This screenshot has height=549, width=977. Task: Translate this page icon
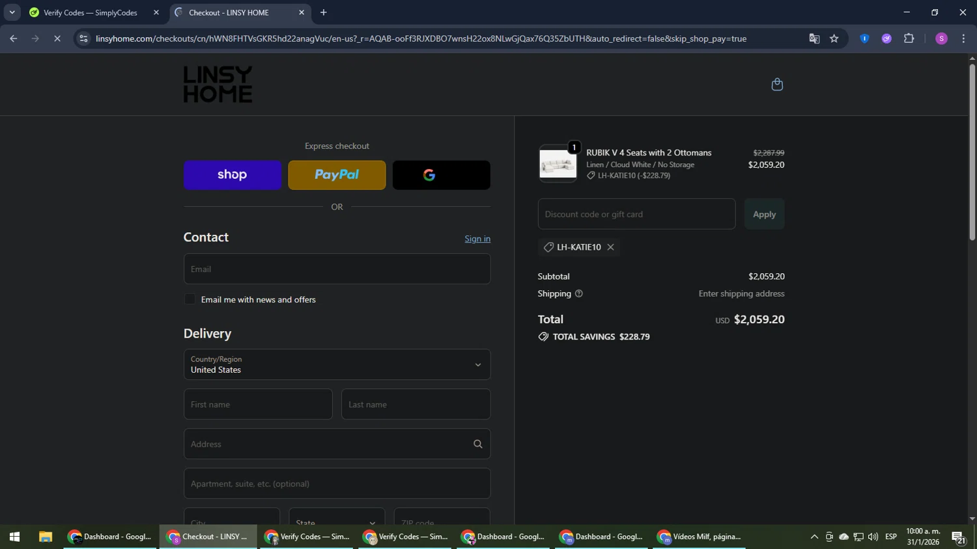point(814,39)
